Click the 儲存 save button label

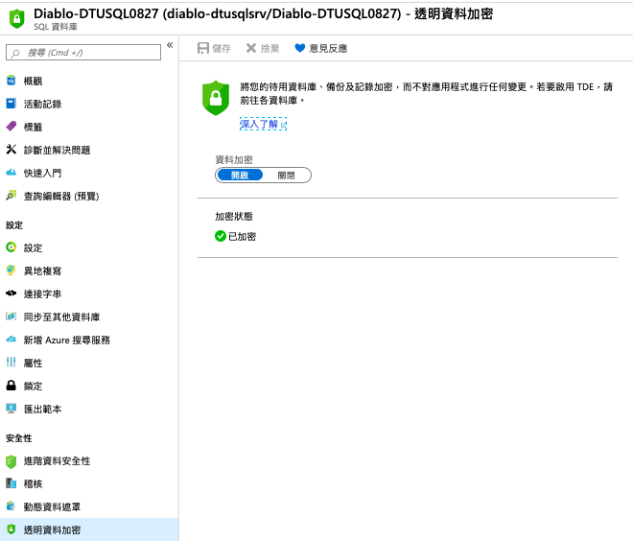point(222,49)
